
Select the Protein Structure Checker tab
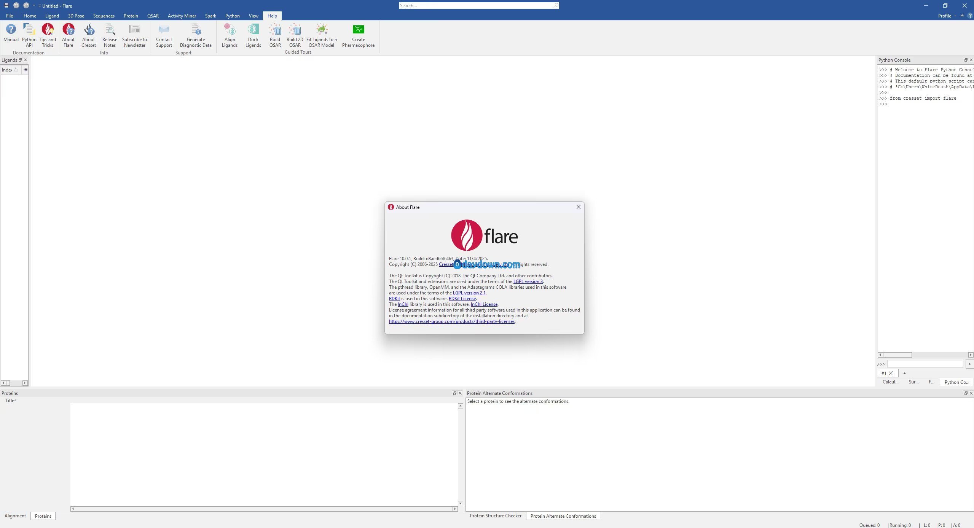click(496, 516)
